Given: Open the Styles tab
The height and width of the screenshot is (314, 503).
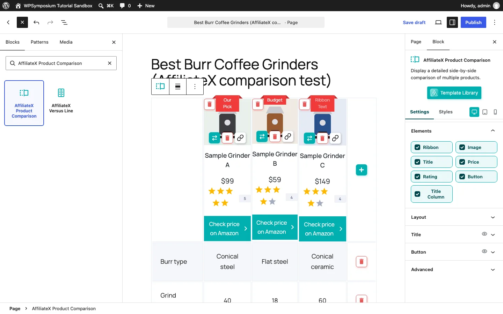Looking at the screenshot, I should (x=446, y=112).
